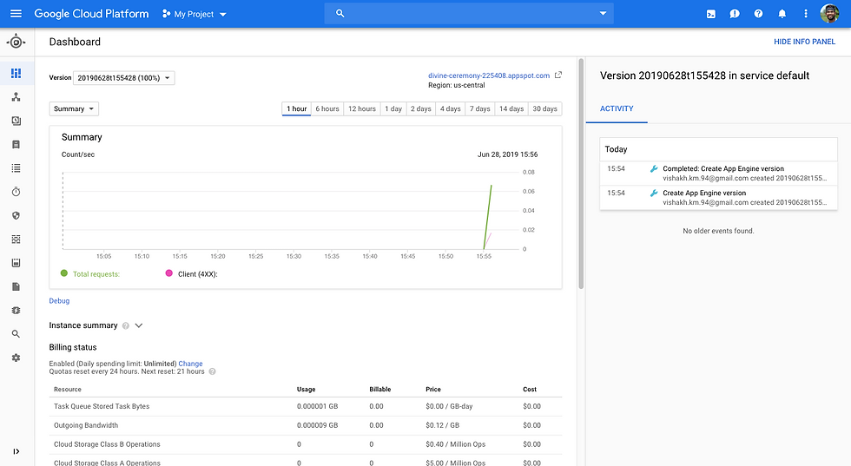Open the Quotas icon in sidebar
Screen dimensions: 851x466
click(16, 263)
